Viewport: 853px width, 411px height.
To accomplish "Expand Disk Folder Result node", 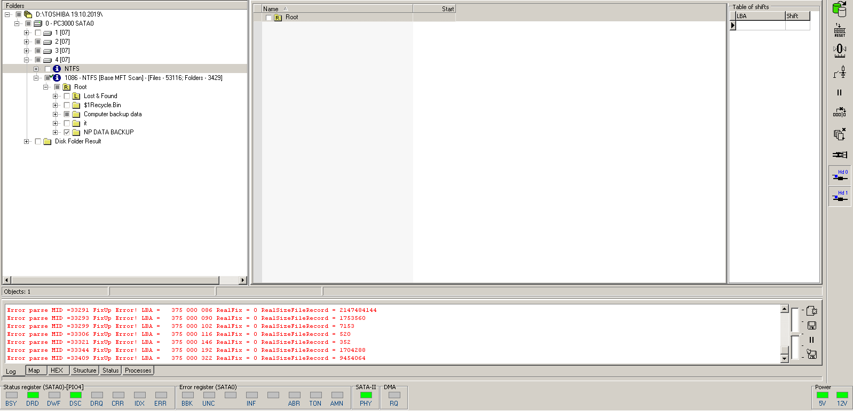I will (26, 141).
